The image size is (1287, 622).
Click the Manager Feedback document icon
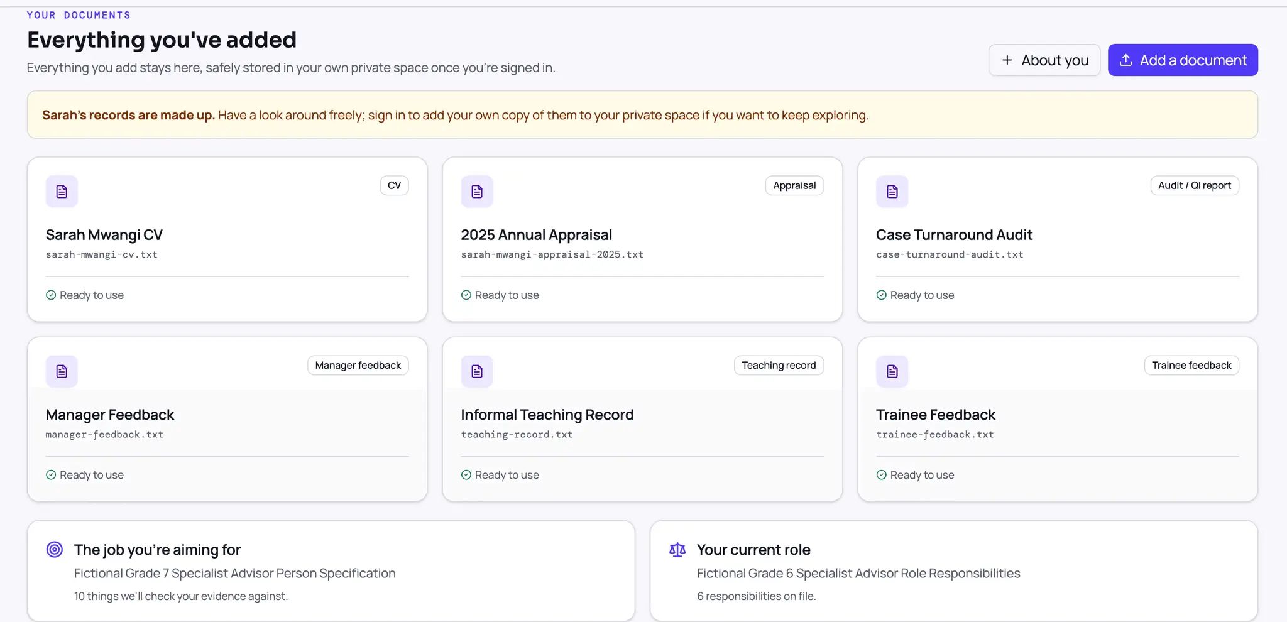pos(62,371)
